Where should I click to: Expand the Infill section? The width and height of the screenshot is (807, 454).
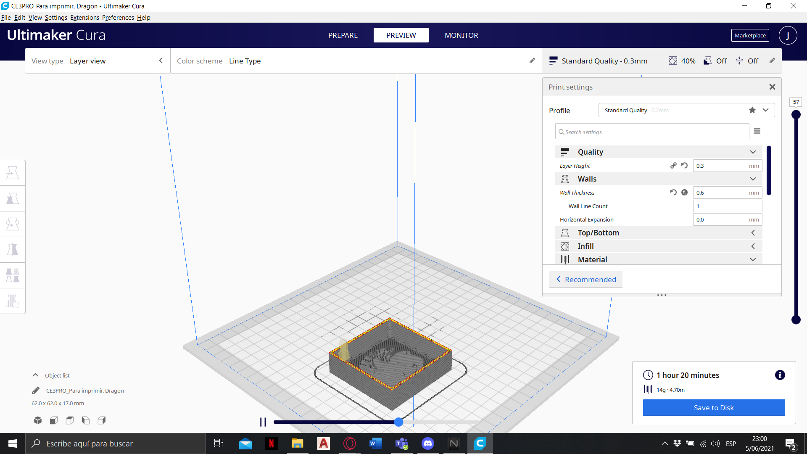click(x=659, y=246)
